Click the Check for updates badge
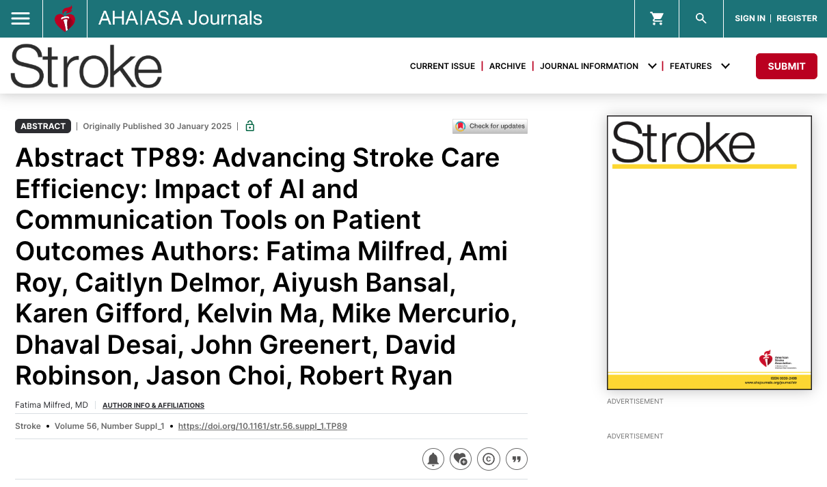The width and height of the screenshot is (827, 487). (x=490, y=126)
